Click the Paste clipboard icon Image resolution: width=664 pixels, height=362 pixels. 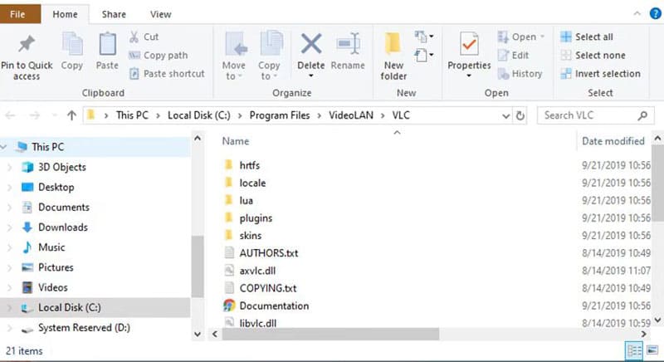(107, 44)
